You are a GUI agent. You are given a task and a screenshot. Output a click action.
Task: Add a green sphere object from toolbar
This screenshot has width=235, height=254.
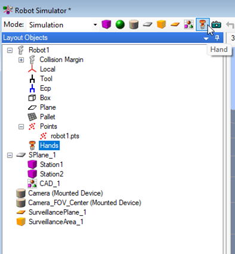pos(120,24)
